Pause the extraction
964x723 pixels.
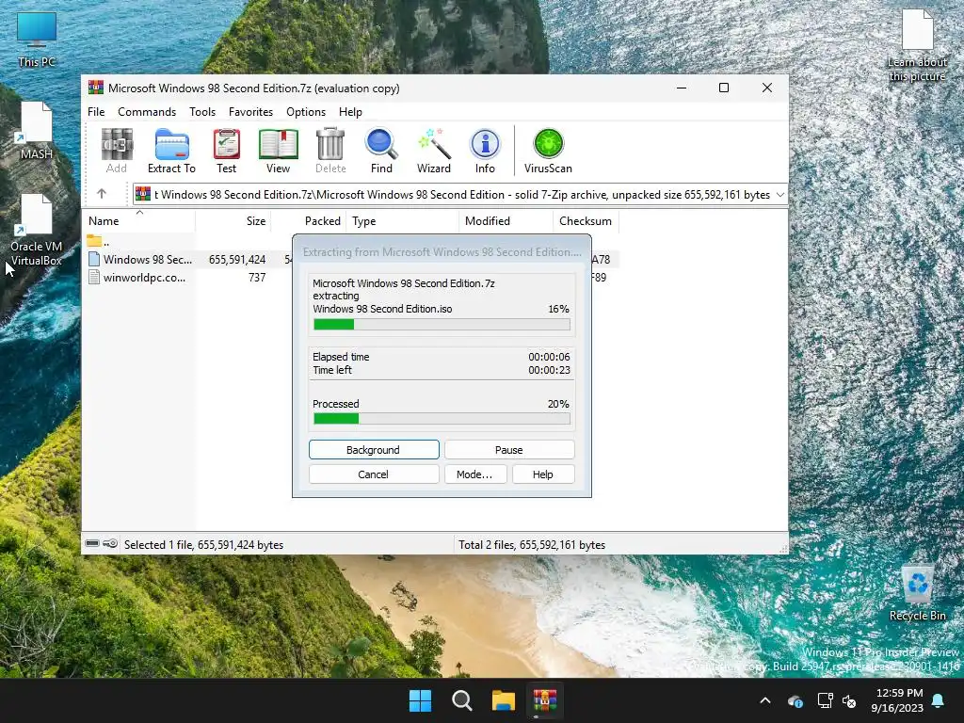coord(509,449)
